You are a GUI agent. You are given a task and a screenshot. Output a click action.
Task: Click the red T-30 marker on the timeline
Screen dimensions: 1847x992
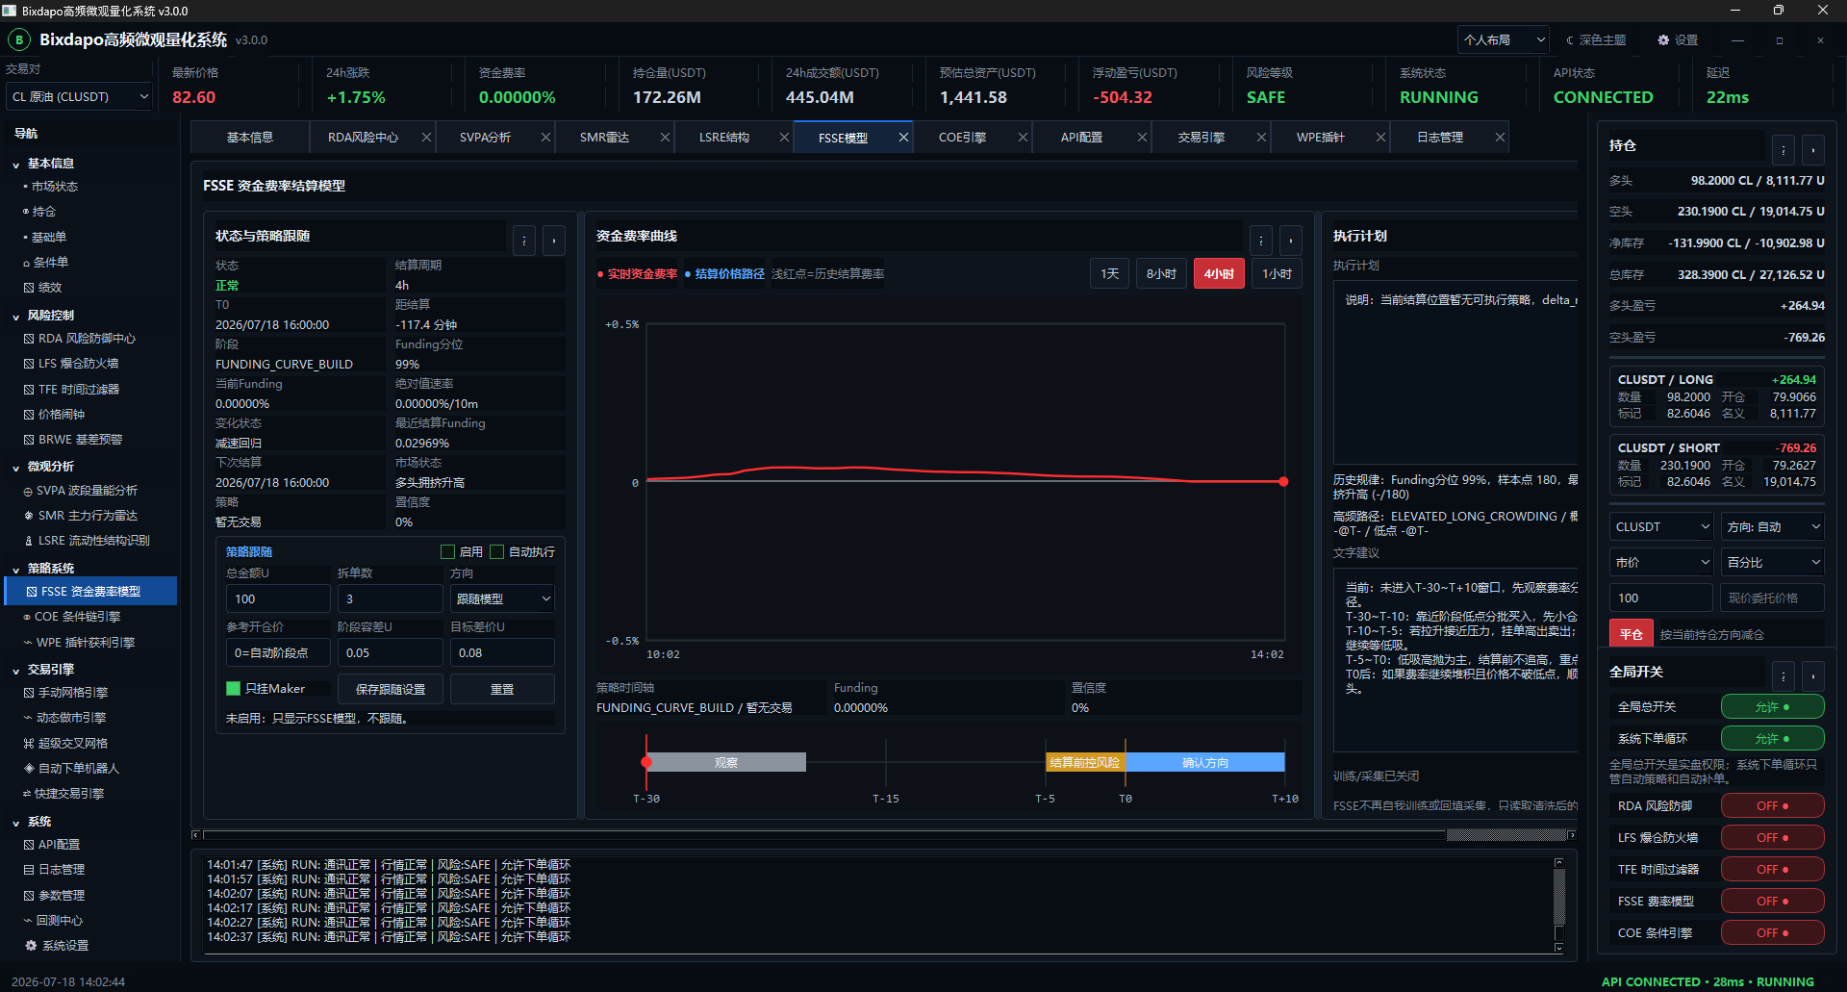(646, 762)
